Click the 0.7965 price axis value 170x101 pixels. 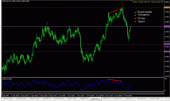(167, 12)
